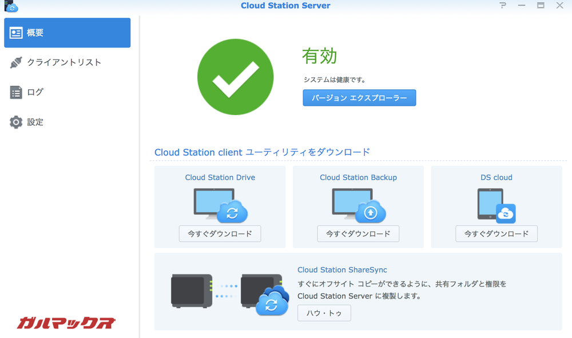Viewport: 572px width, 338px height.
Task: Click the ハウ・トゥ button for ShareSync
Action: click(324, 313)
